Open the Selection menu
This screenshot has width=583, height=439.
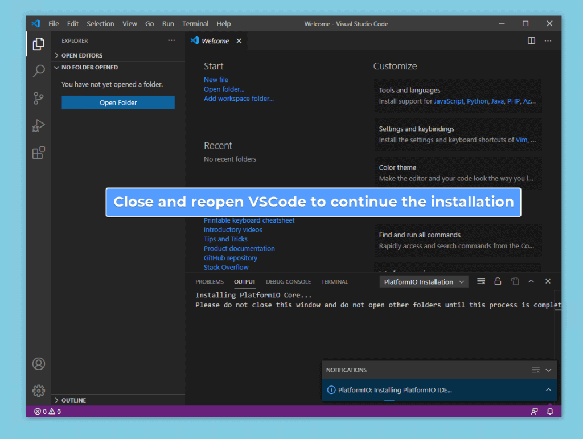(x=100, y=24)
